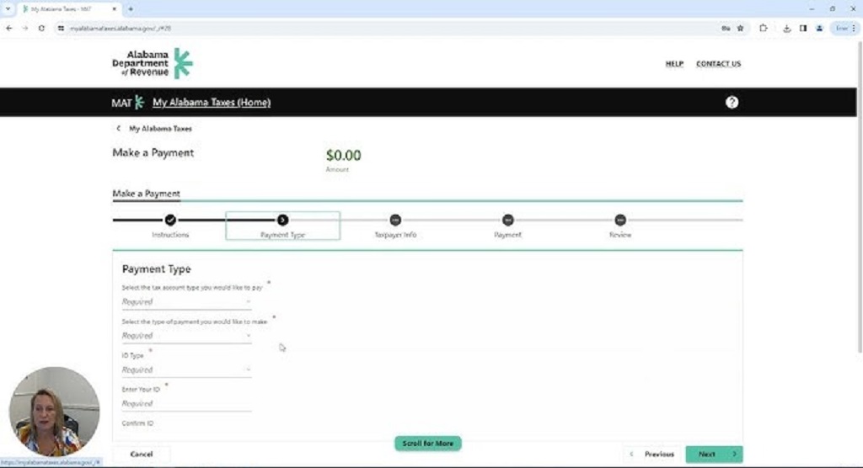
Task: Open the browser downloads icon
Action: [786, 28]
